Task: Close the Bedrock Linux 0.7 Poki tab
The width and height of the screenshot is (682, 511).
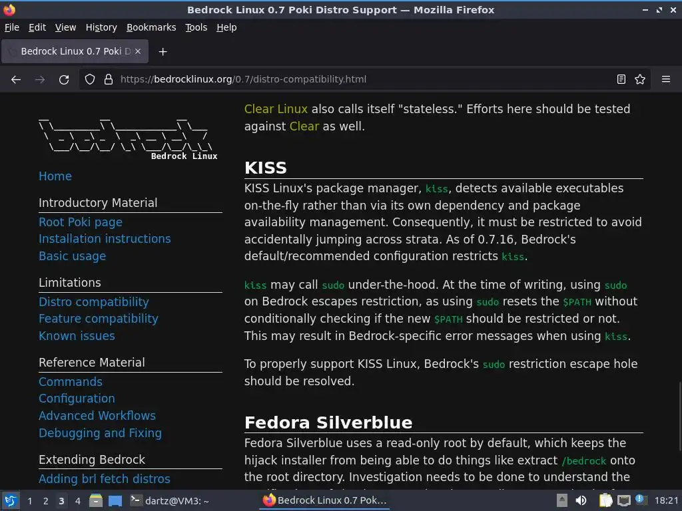Action: pos(138,51)
